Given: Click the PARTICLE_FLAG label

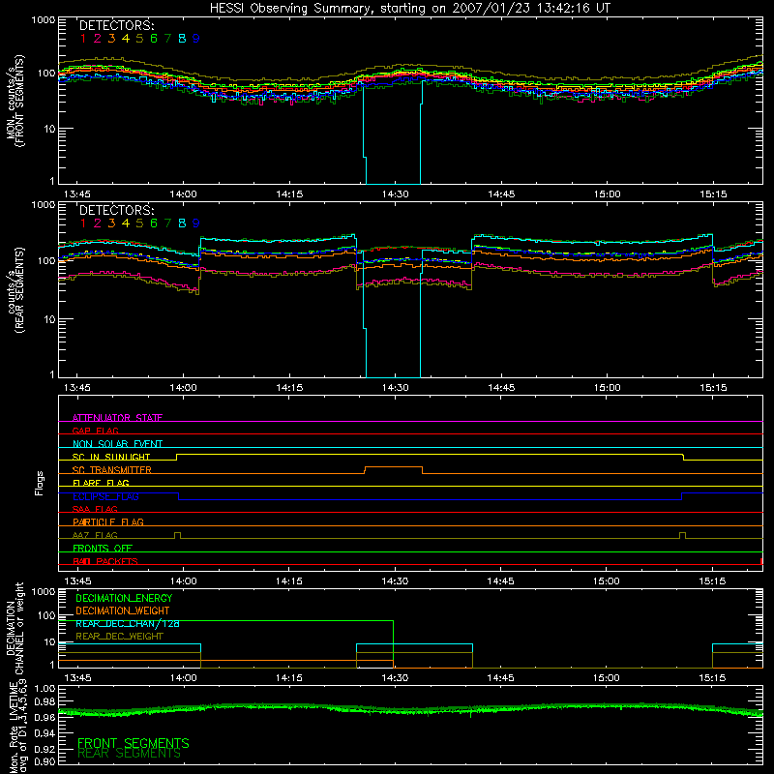Looking at the screenshot, I should [x=108, y=521].
